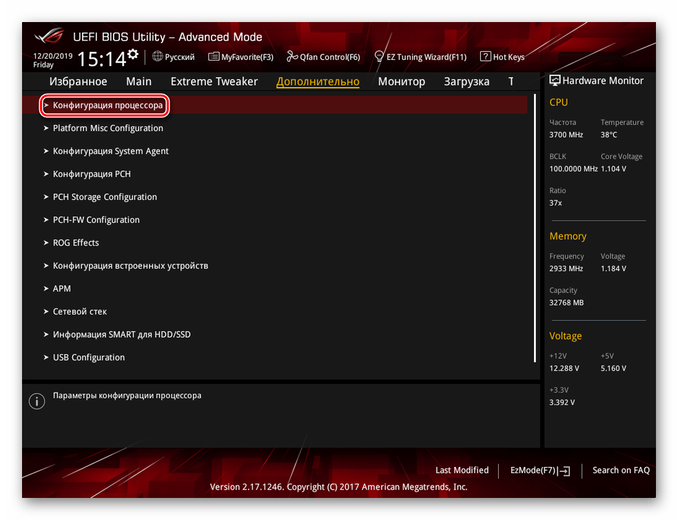Expand Конфигурация процессора submenu

tap(107, 106)
